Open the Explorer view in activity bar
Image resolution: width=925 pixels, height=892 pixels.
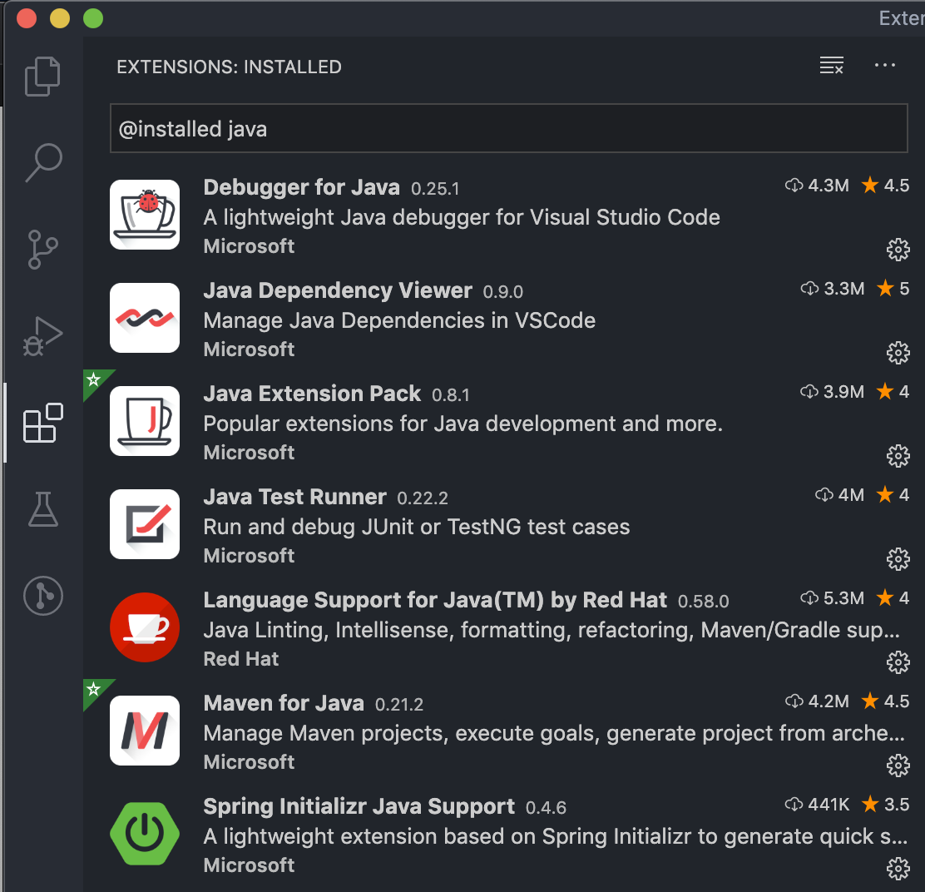tap(43, 76)
